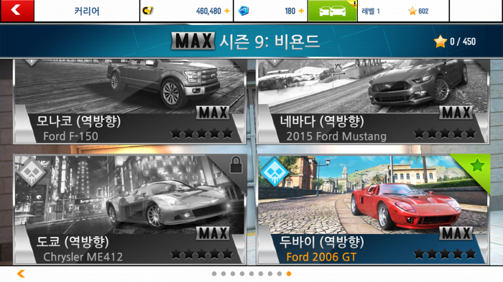Click the 180 tokens amount
This screenshot has height=282, width=503.
tap(290, 11)
